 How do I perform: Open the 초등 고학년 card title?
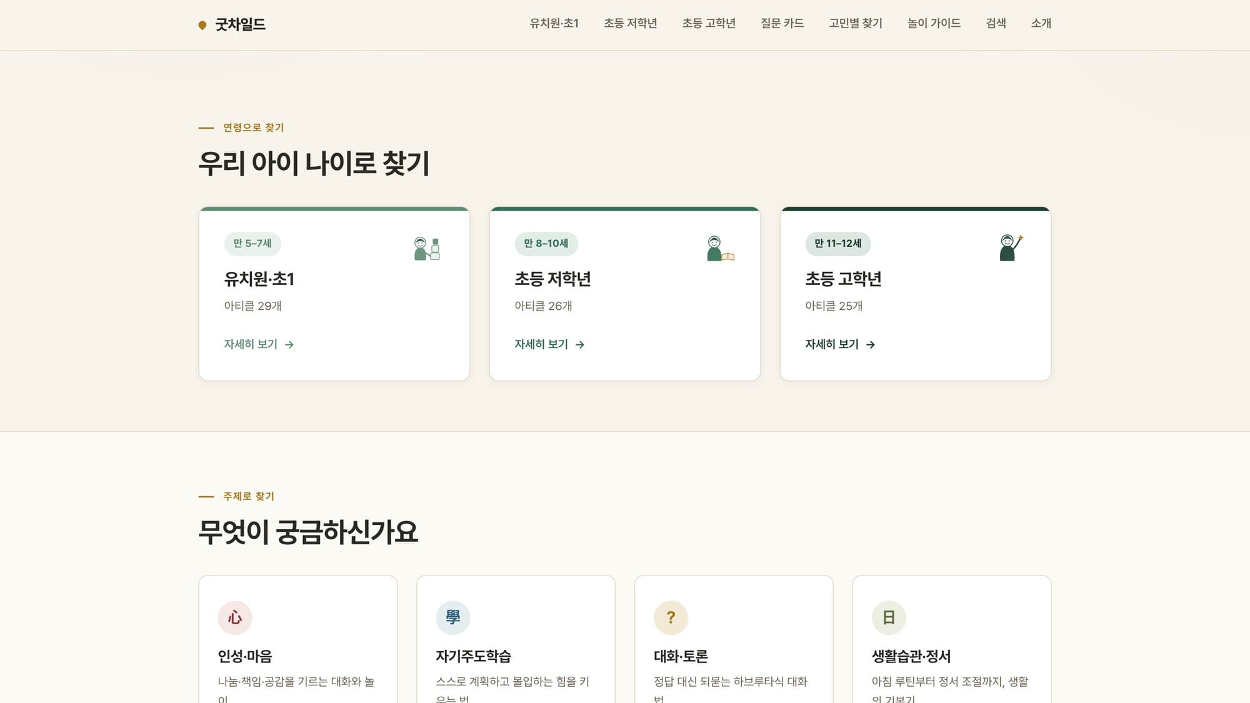843,279
